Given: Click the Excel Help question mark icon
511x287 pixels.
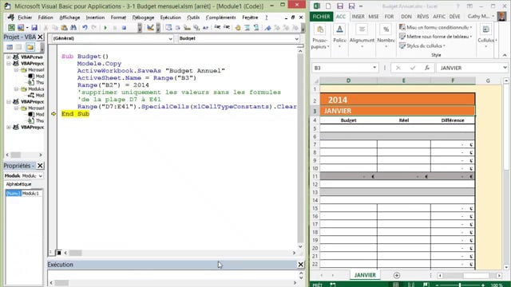Looking at the screenshot, I should coord(458,6).
